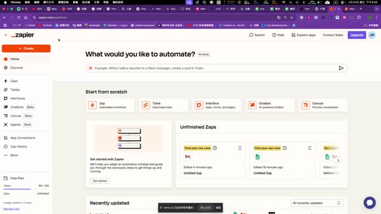Open the Google Sheets Untitled Zap card
This screenshot has height=214, width=381.
click(283, 161)
